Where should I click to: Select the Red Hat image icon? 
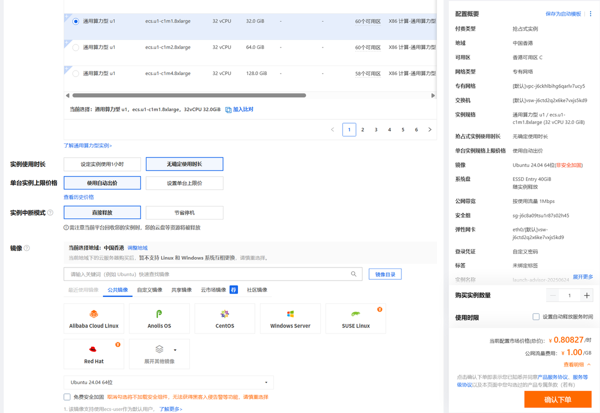(x=93, y=349)
